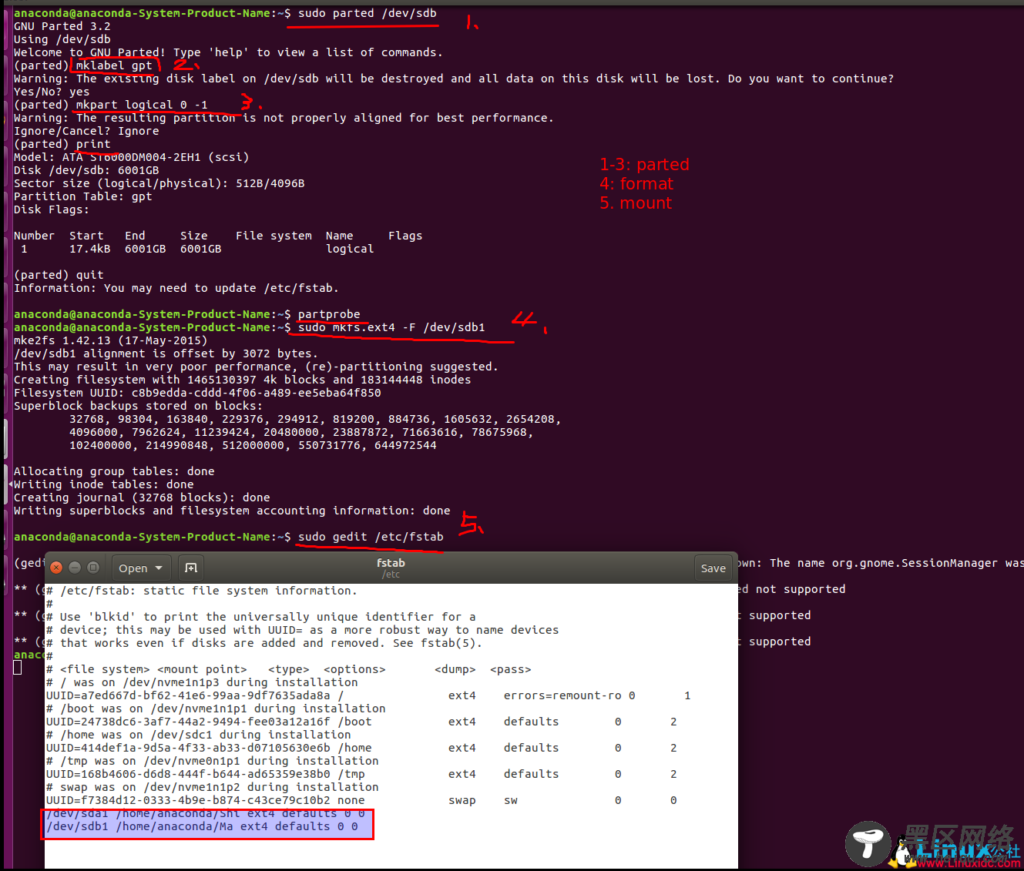Click 'Allocating group tables: done' line
The image size is (1024, 871).
(114, 471)
